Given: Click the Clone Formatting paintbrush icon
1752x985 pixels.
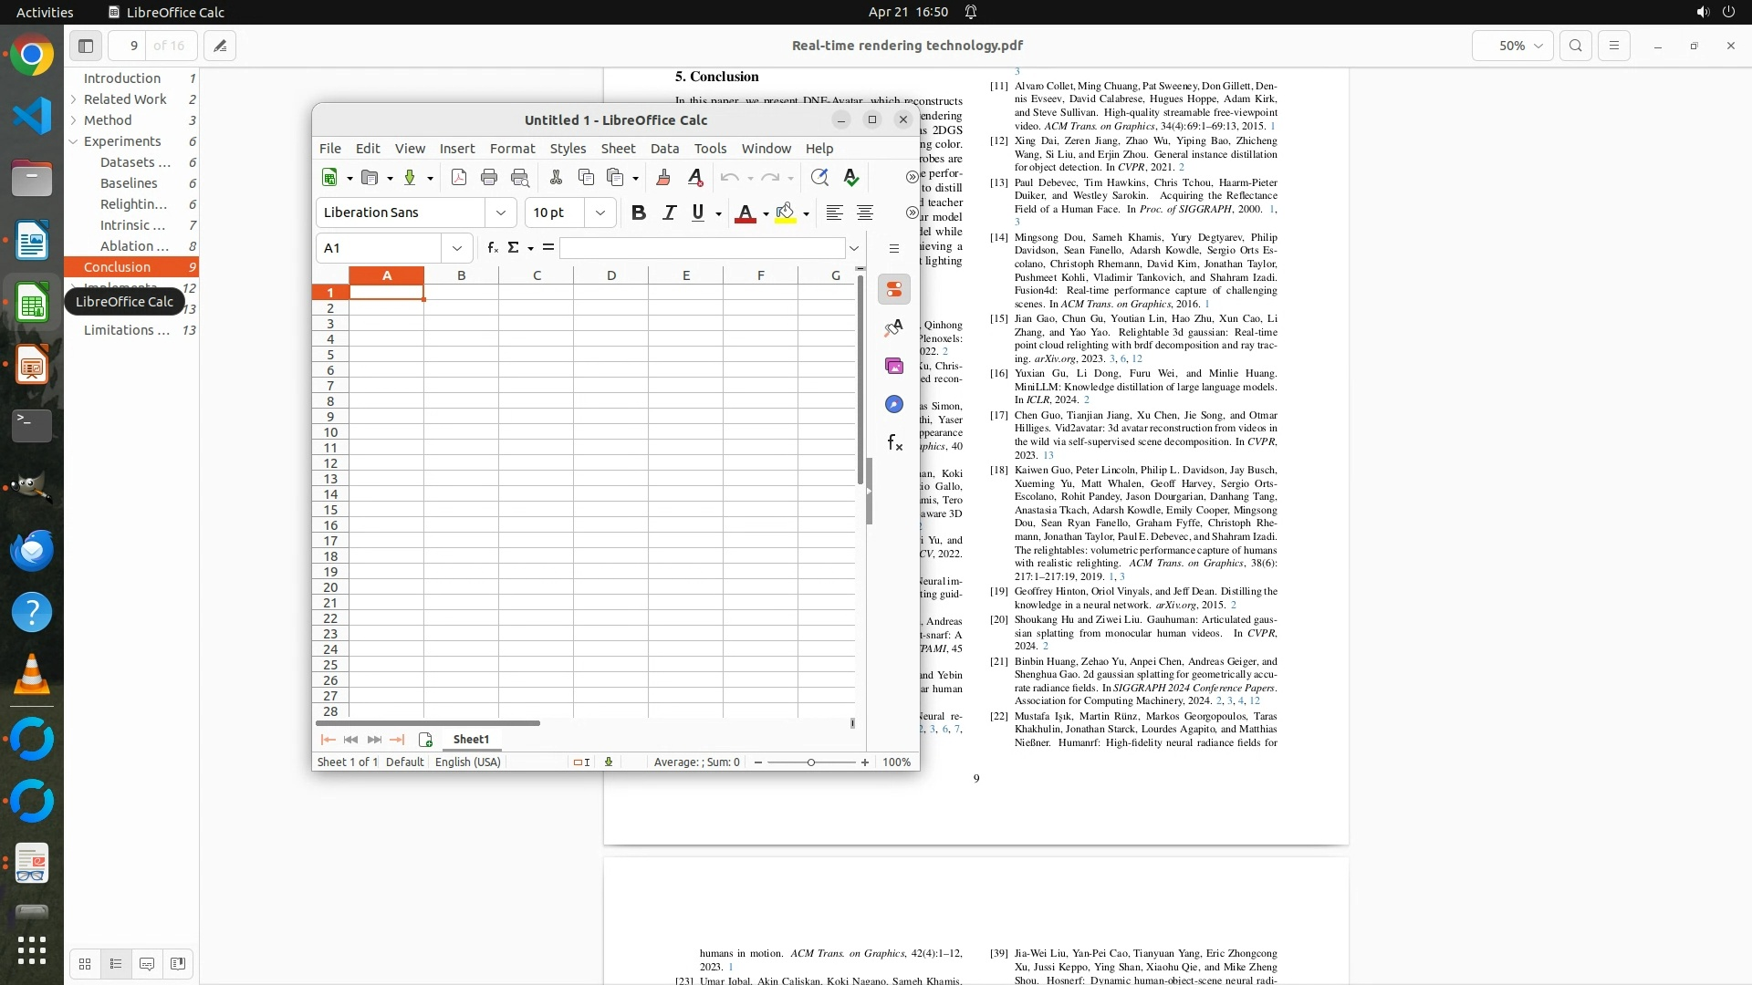Looking at the screenshot, I should tap(663, 178).
